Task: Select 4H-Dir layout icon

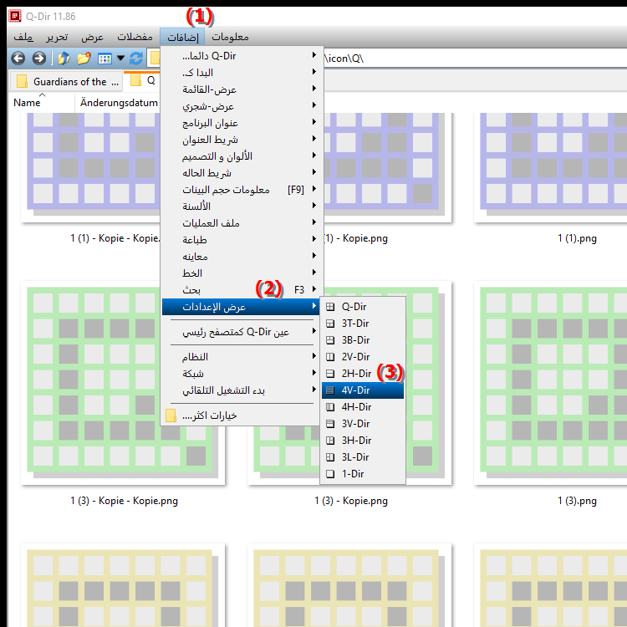Action: pyautogui.click(x=330, y=407)
